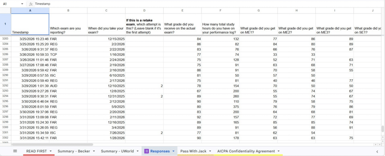Click 'When did you take your exam?' header
Image resolution: width=385 pixels, height=156 pixels.
click(x=106, y=24)
